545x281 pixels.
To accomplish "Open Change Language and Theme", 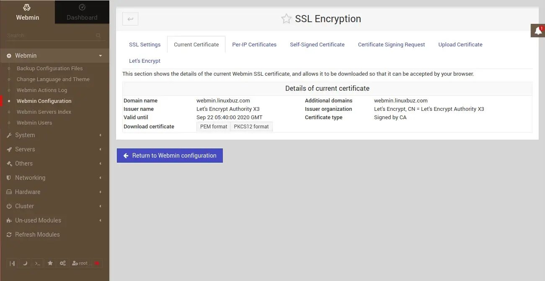I will [x=53, y=79].
